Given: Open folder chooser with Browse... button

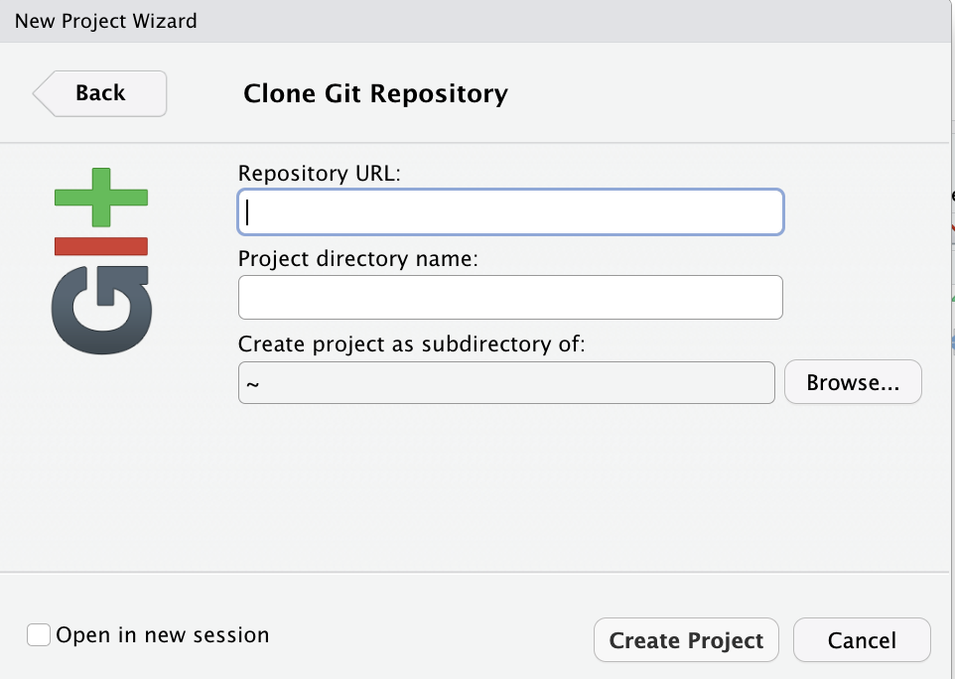Looking at the screenshot, I should 853,383.
